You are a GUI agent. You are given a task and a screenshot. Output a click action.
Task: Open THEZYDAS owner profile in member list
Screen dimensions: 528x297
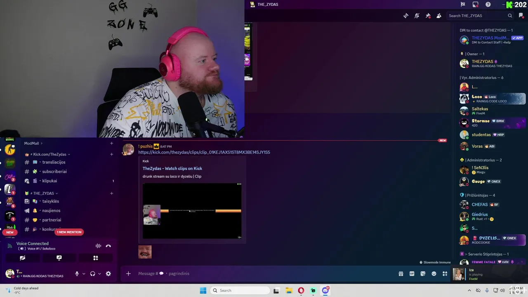click(x=492, y=64)
